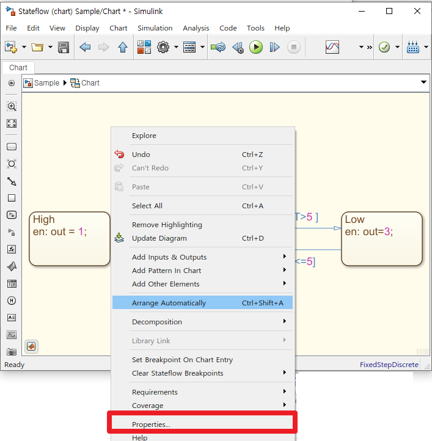
Task: Open the Simulation menu
Action: click(155, 28)
